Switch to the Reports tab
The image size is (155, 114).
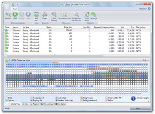[x=35, y=104]
